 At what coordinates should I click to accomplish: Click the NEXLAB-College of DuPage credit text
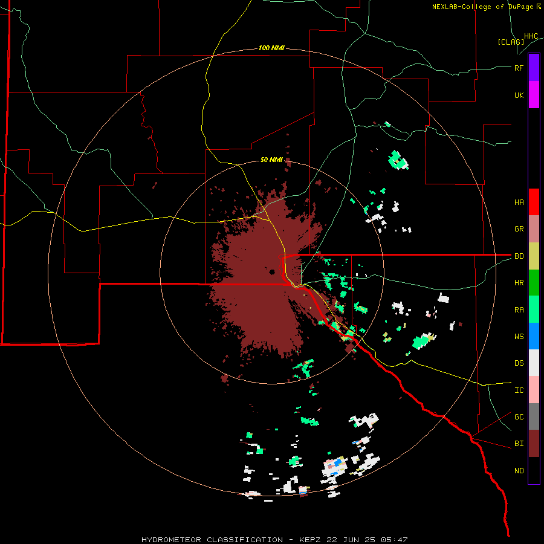486,7
